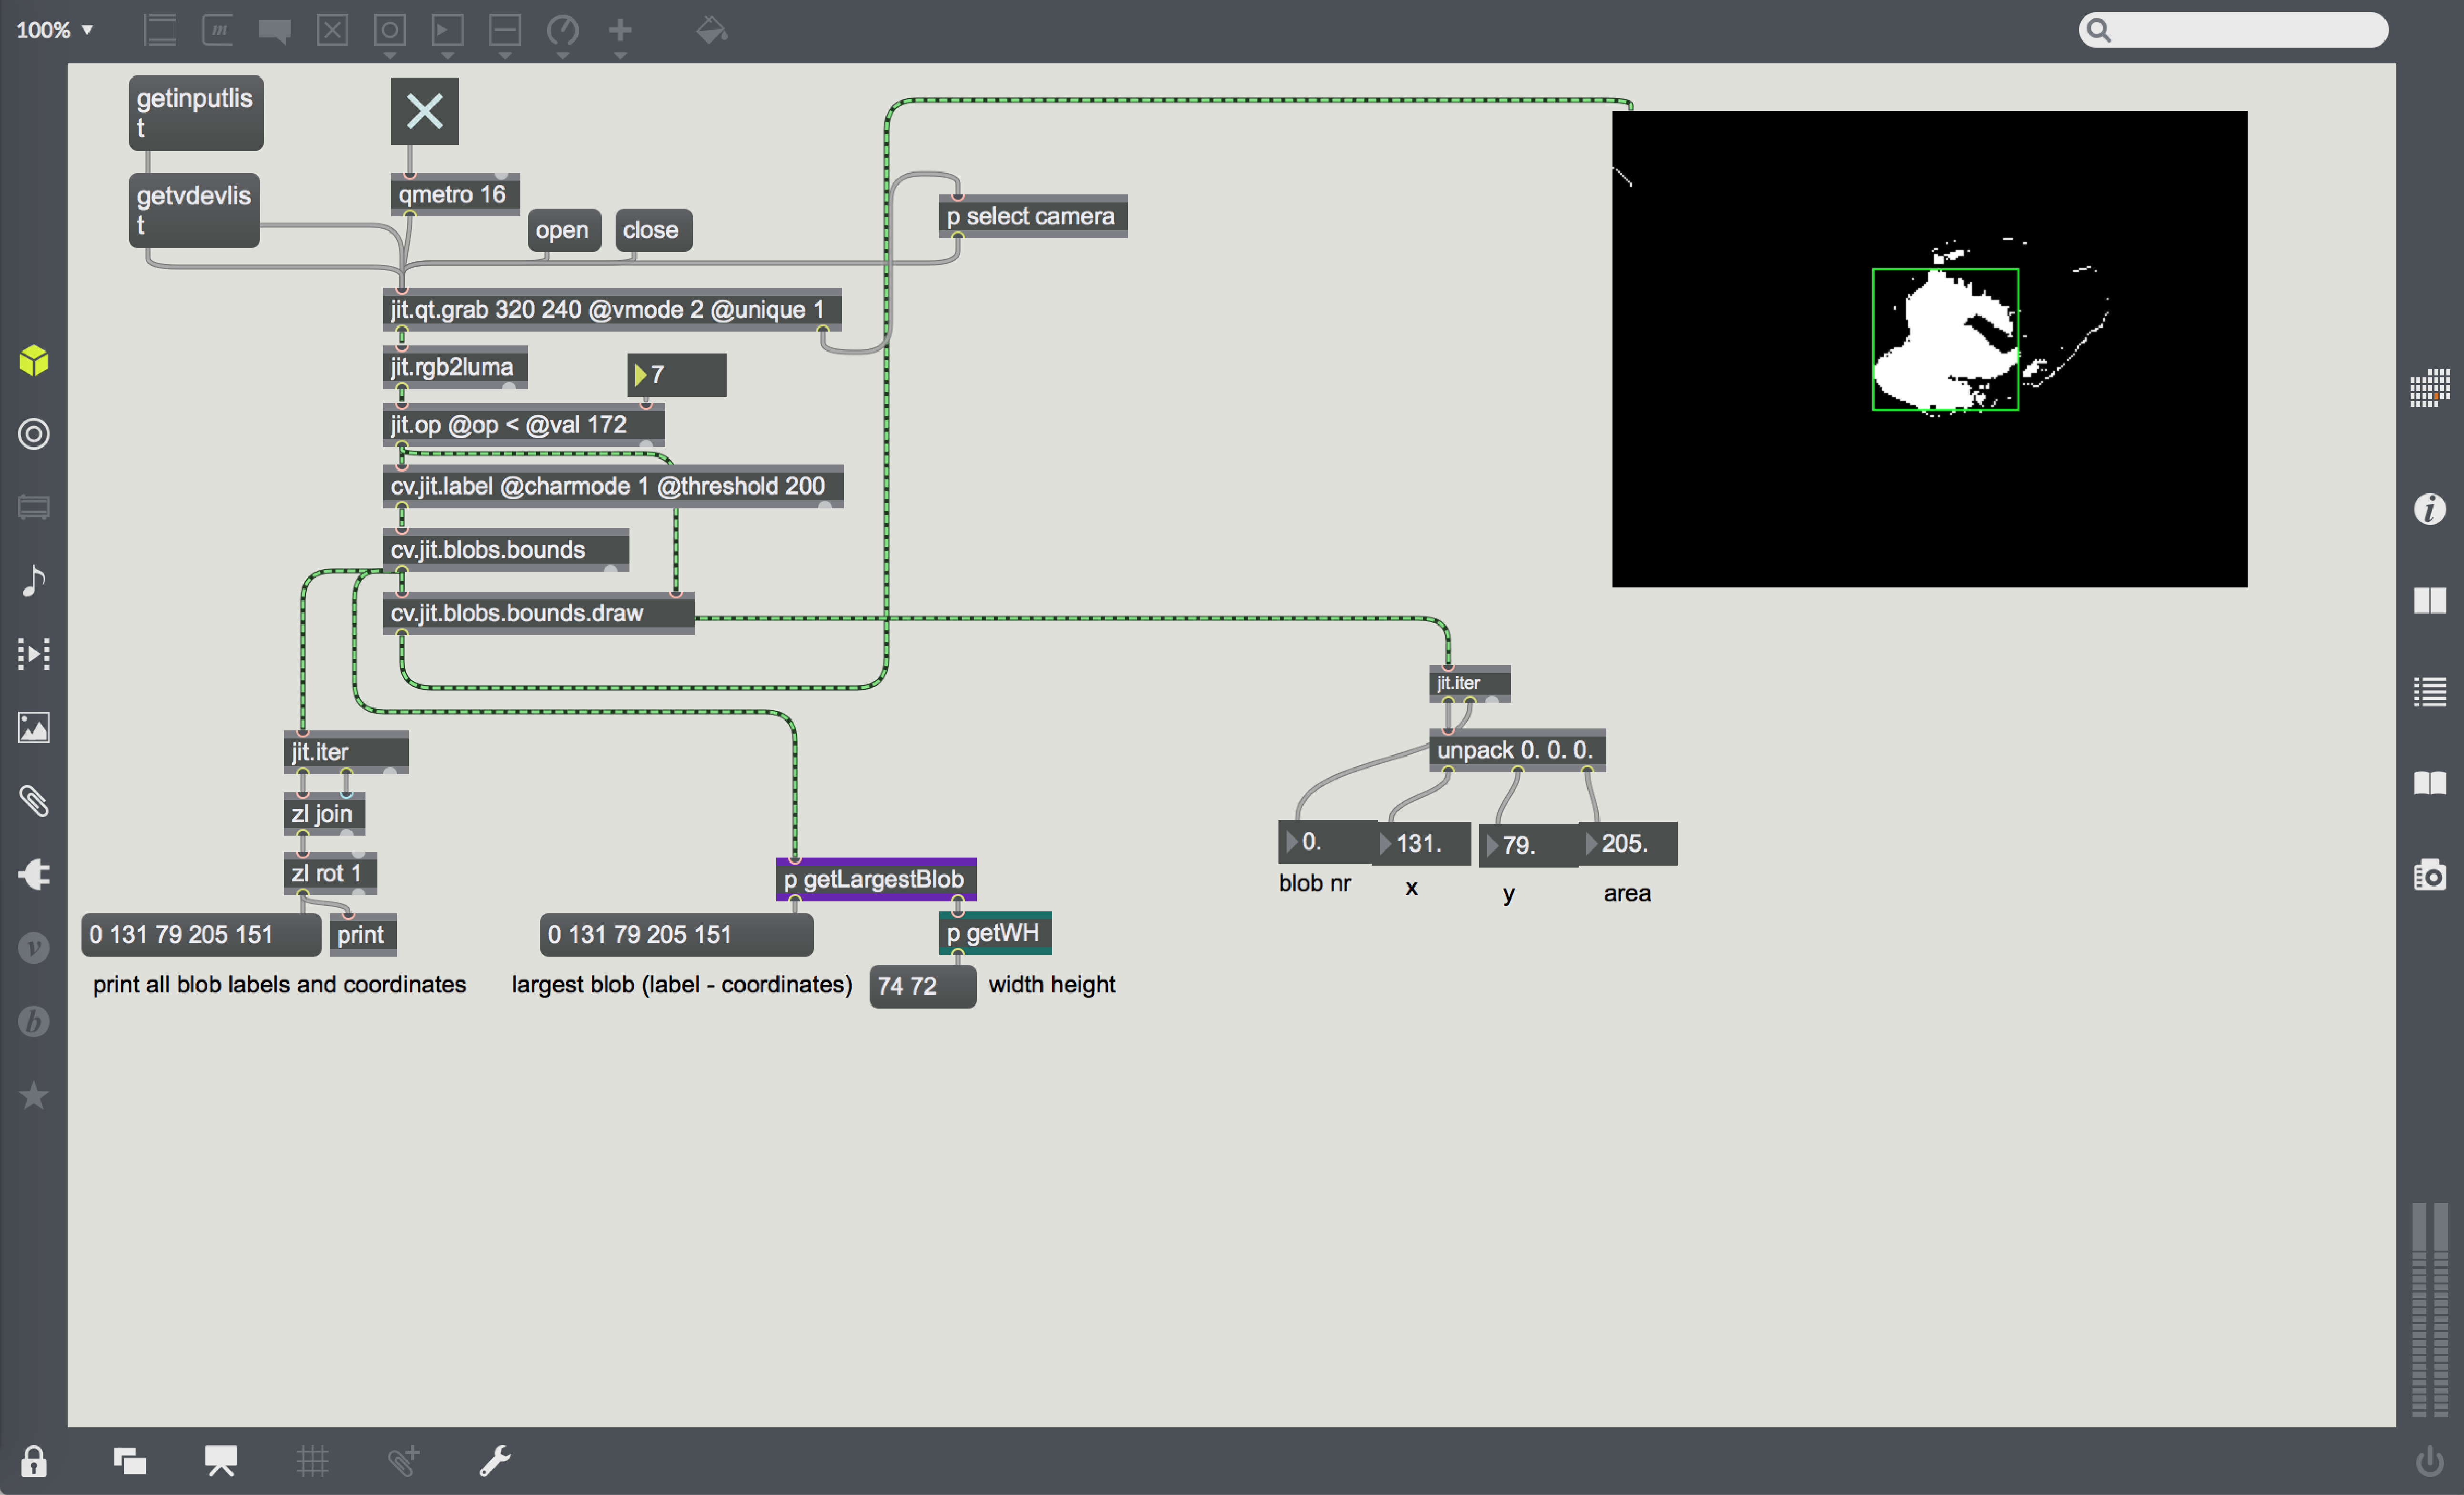Toggle the grid display icon
The width and height of the screenshot is (2464, 1495).
(313, 1461)
